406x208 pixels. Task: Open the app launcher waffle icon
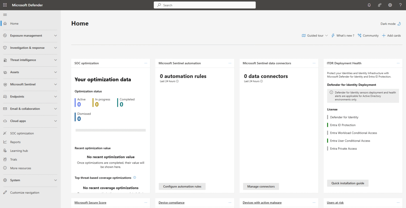(x=5, y=5)
